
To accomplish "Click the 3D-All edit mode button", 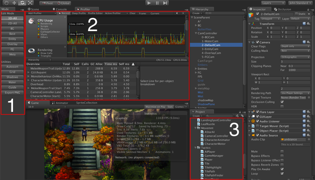I will pyautogui.click(x=12, y=18).
